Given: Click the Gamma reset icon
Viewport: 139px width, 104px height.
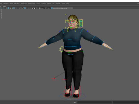Looking at the screenshot, I should tap(46, 8).
